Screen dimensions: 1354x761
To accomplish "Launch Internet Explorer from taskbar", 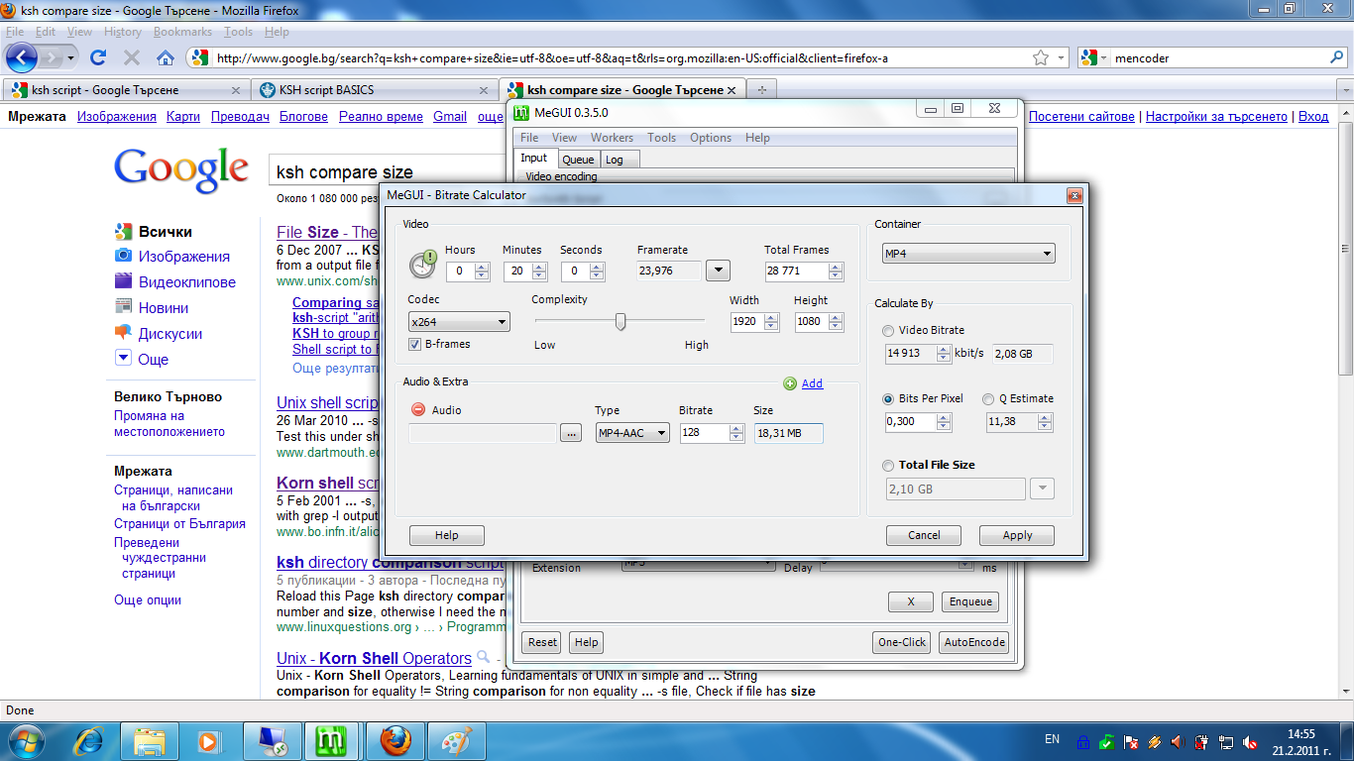I will (89, 740).
